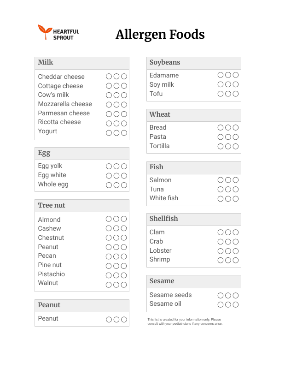Viewport: 285px width, 369px height.
Task: Mark third circle for Whole egg
Action: [x=124, y=185]
